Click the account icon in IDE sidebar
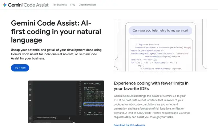The image size is (218, 136). [x=30, y=118]
